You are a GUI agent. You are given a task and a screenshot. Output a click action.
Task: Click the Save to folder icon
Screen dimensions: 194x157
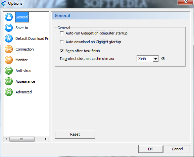pos(9,28)
